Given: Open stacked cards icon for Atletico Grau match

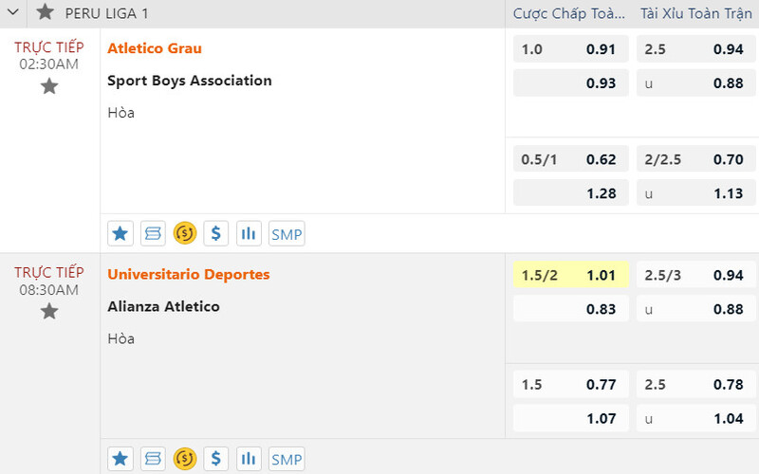Looking at the screenshot, I should [x=153, y=233].
